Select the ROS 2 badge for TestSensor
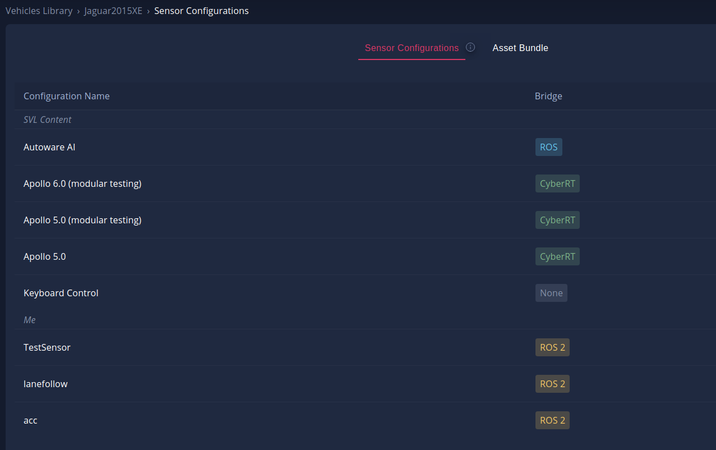The image size is (716, 450). (552, 347)
